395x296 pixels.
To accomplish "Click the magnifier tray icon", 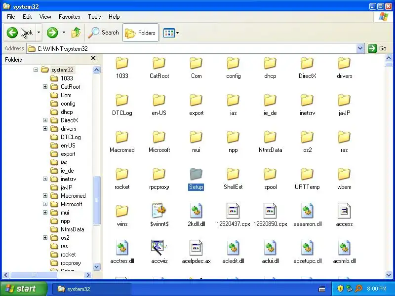I will [x=358, y=289].
